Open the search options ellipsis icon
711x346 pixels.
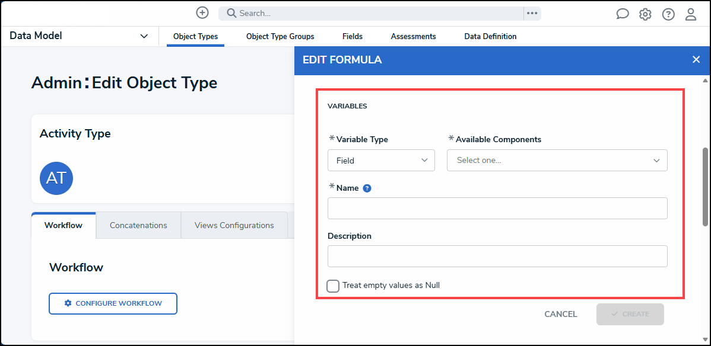click(x=532, y=14)
